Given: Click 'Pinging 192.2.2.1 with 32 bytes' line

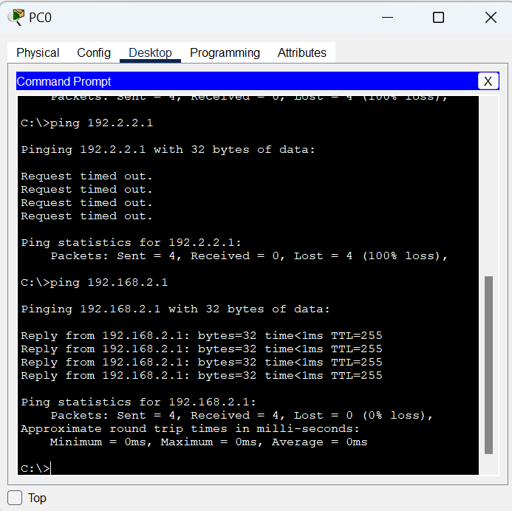Looking at the screenshot, I should tap(168, 149).
